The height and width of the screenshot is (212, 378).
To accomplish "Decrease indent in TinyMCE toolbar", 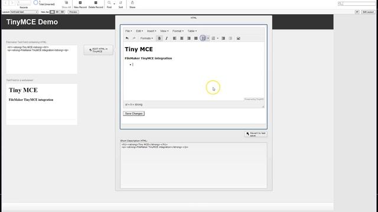I will click(223, 38).
